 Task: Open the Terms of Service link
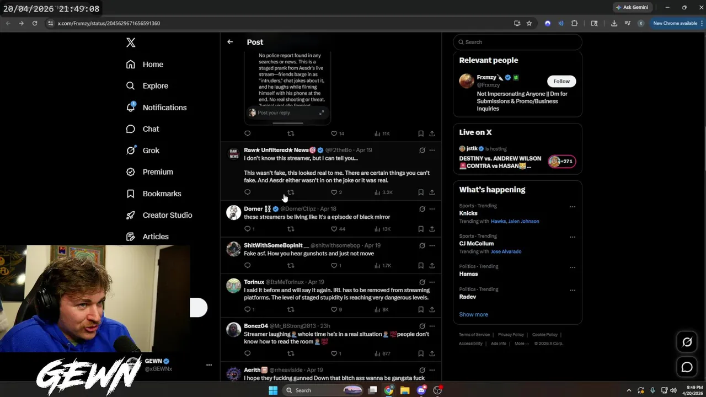pyautogui.click(x=474, y=335)
